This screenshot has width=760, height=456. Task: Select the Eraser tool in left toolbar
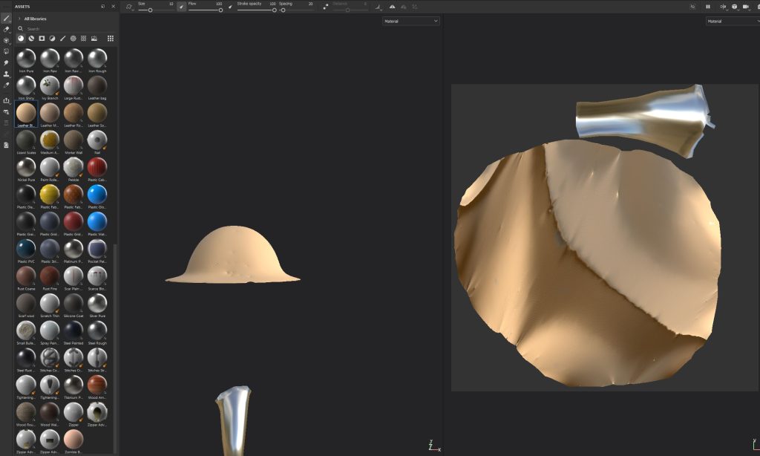pyautogui.click(x=7, y=29)
